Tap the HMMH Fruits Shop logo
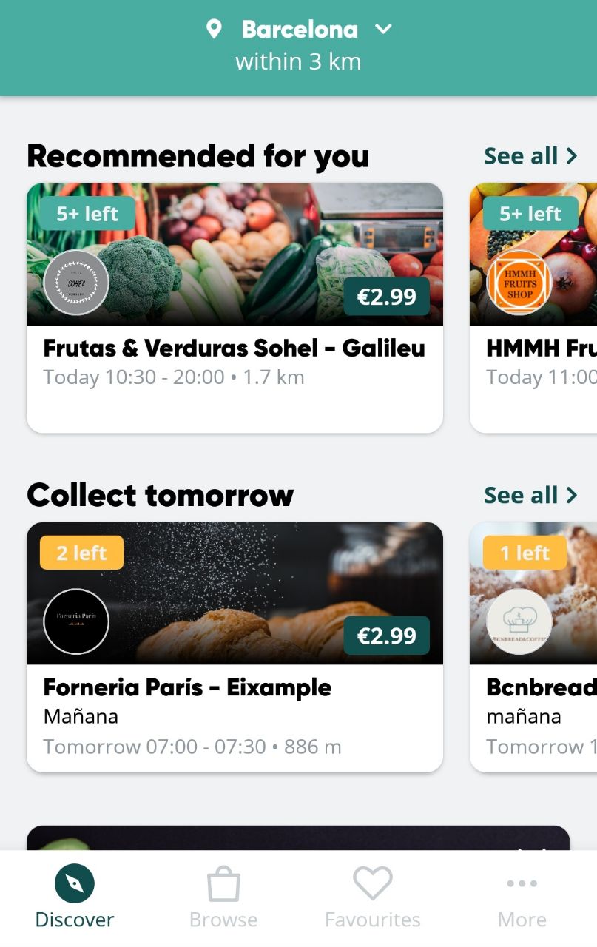The image size is (597, 947). [x=519, y=283]
